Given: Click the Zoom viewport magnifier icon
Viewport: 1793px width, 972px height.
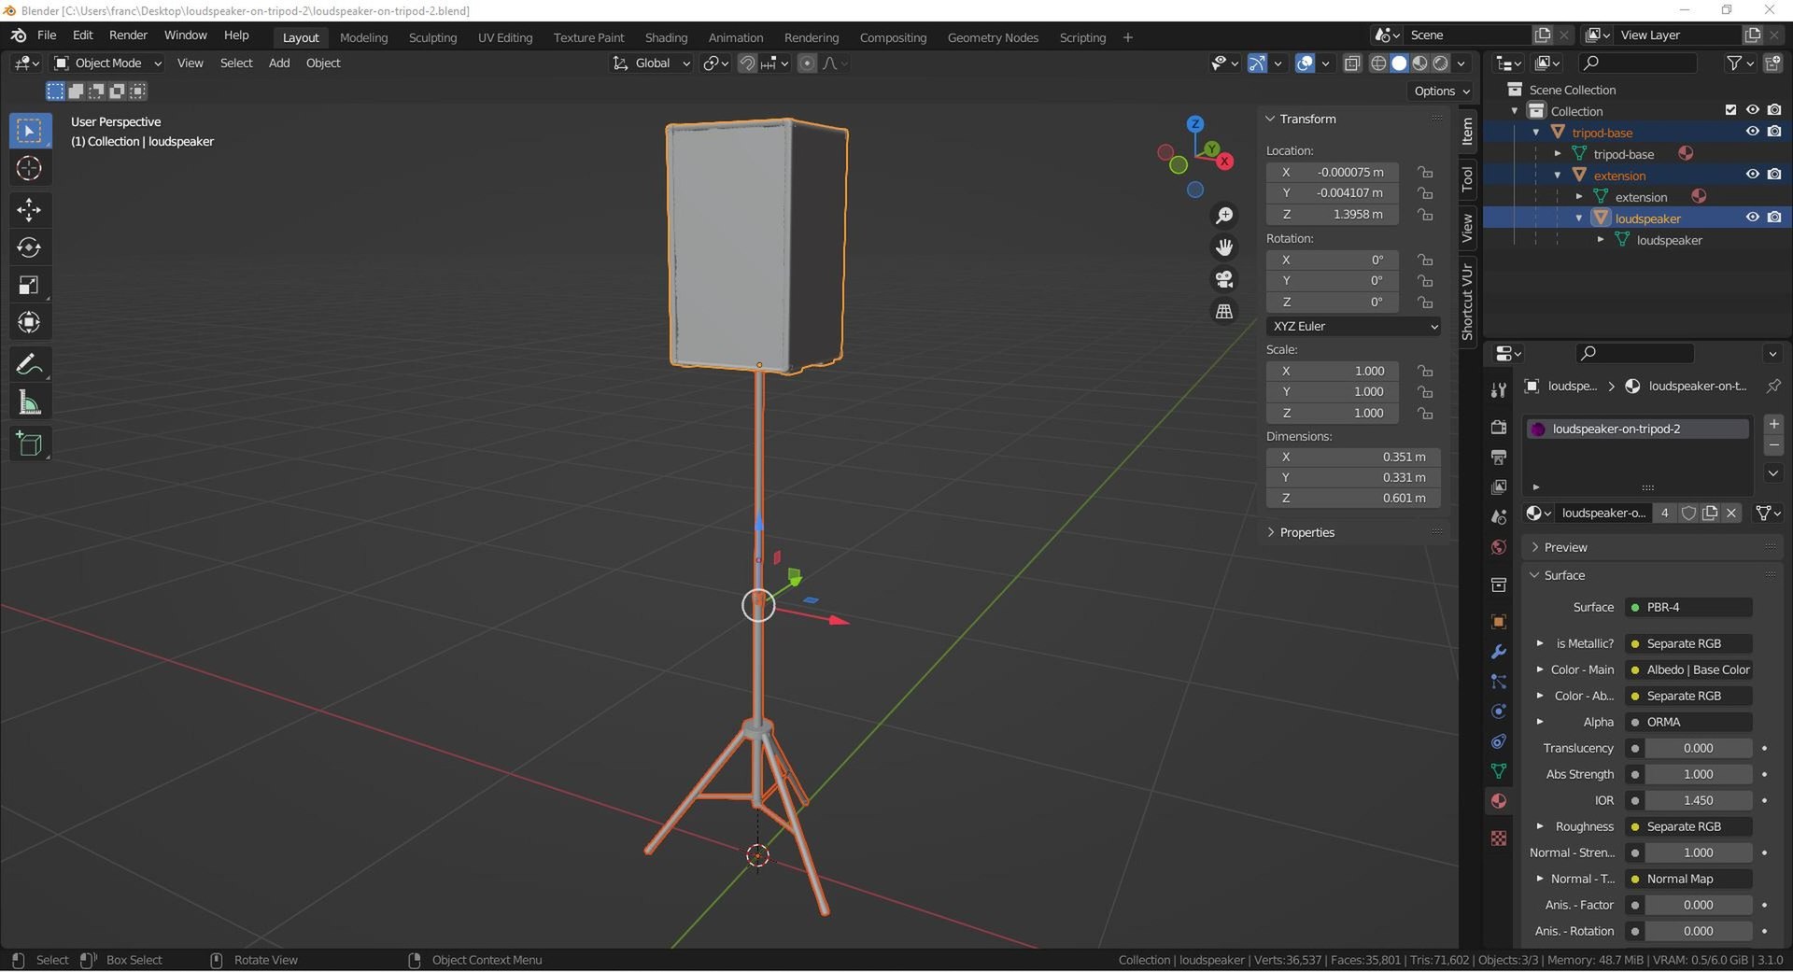Looking at the screenshot, I should point(1223,216).
